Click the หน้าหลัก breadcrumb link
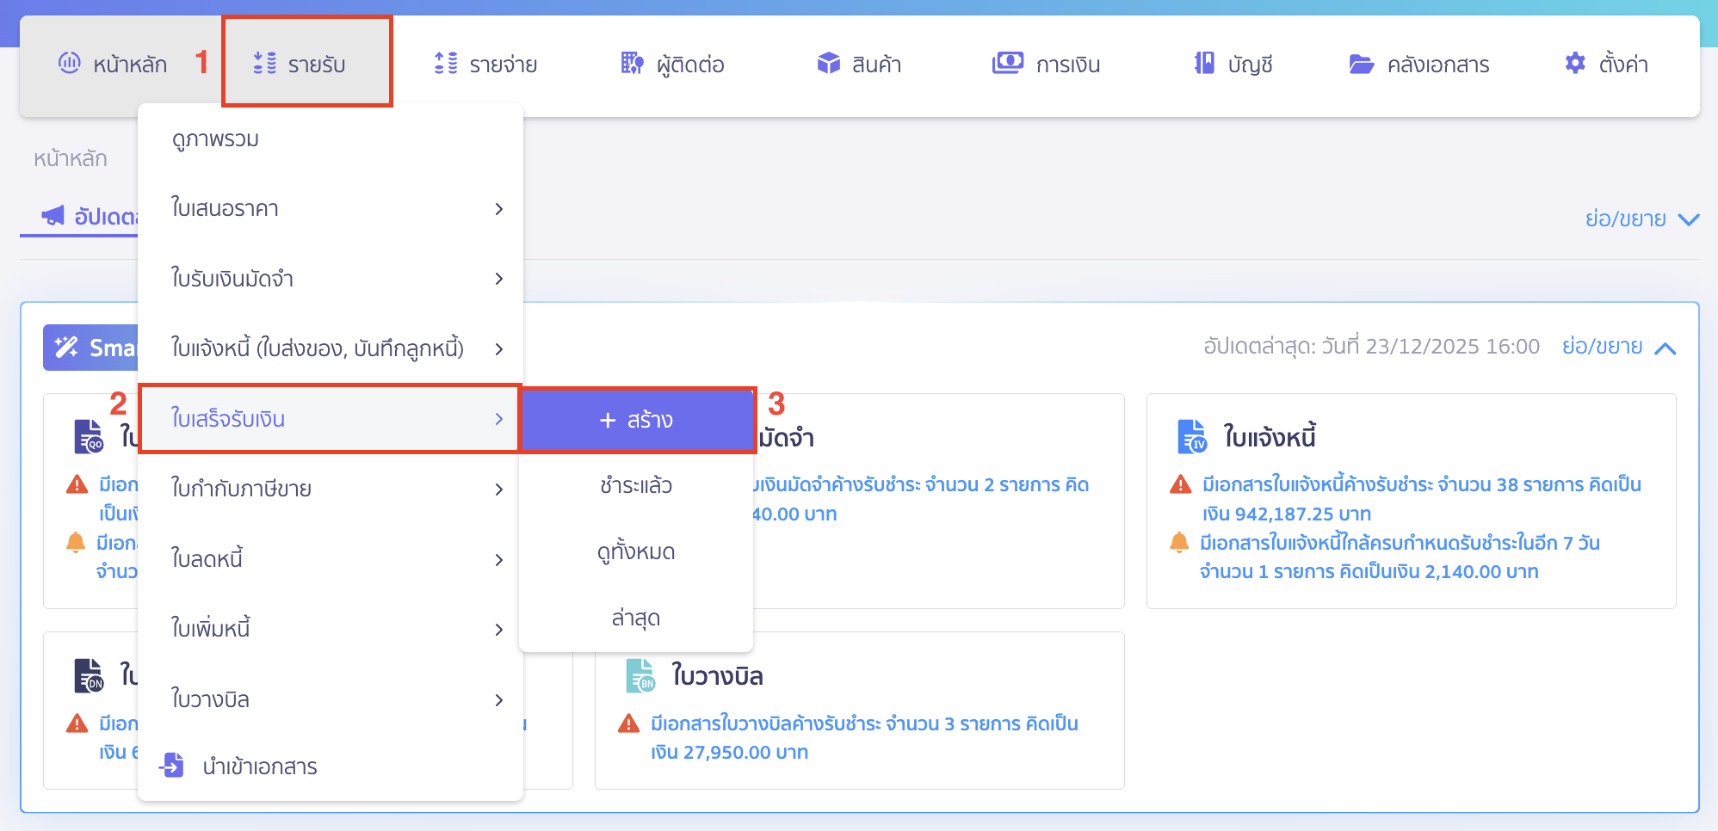This screenshot has width=1718, height=831. point(70,157)
